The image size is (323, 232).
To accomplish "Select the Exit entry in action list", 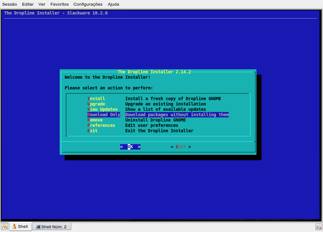I will coord(92,131).
